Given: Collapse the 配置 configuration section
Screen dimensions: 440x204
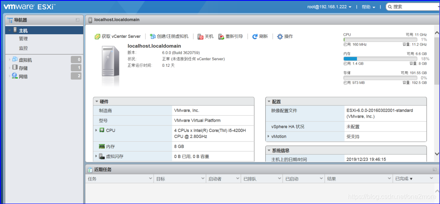Looking at the screenshot, I should 269,101.
